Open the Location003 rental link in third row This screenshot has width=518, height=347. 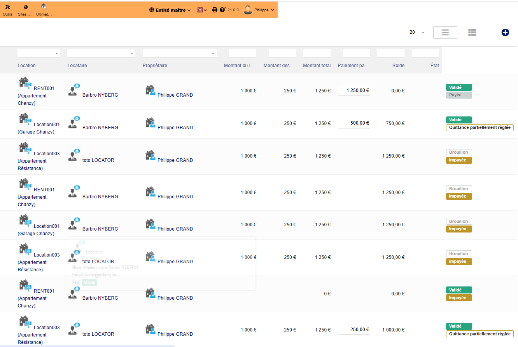coord(47,154)
